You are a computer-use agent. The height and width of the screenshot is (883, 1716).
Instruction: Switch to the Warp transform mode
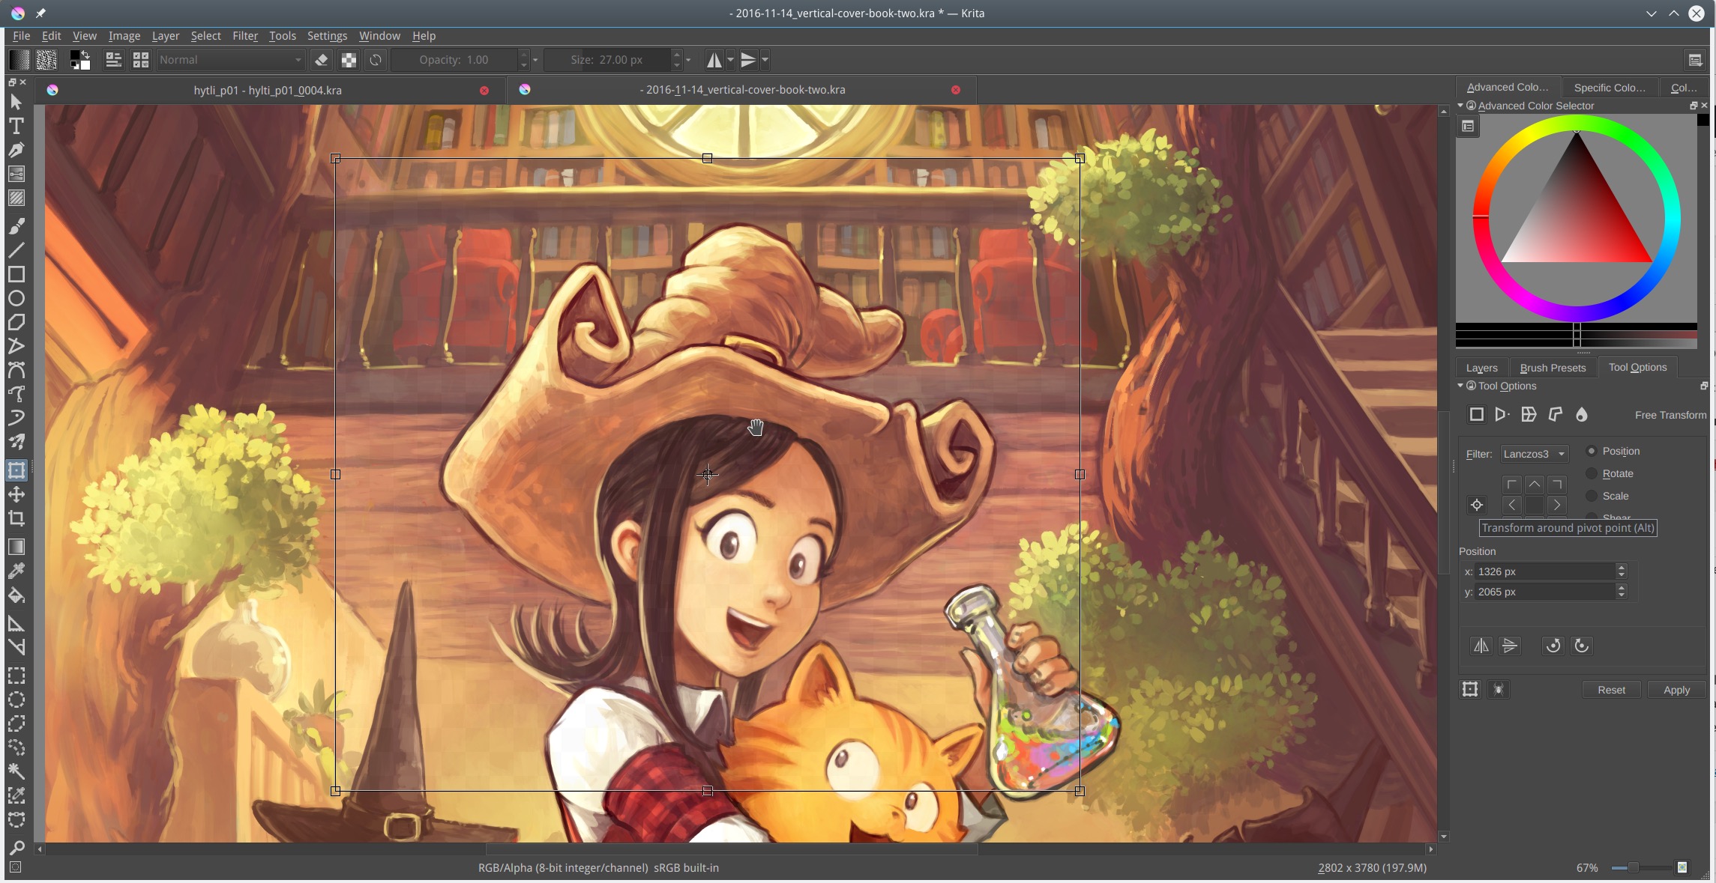coord(1528,414)
